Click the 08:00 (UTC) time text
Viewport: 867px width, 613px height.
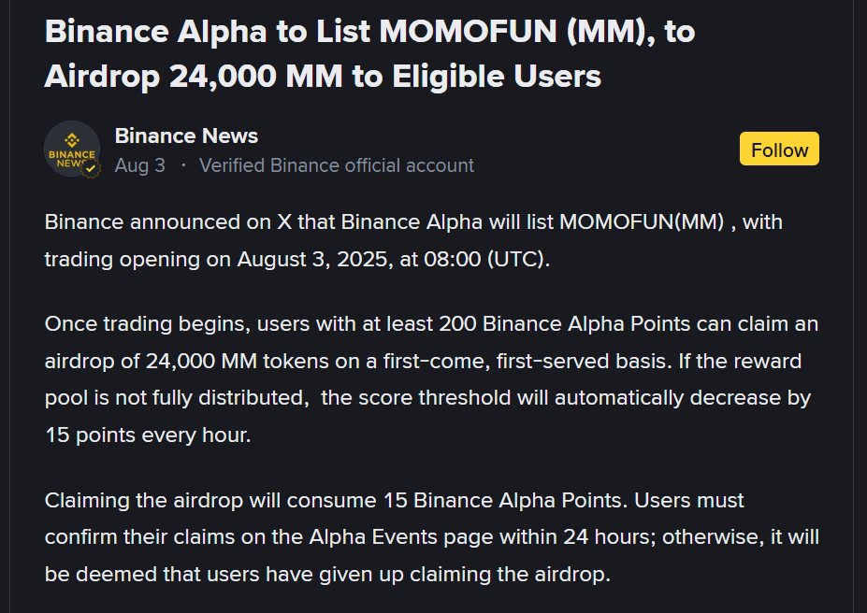[486, 259]
